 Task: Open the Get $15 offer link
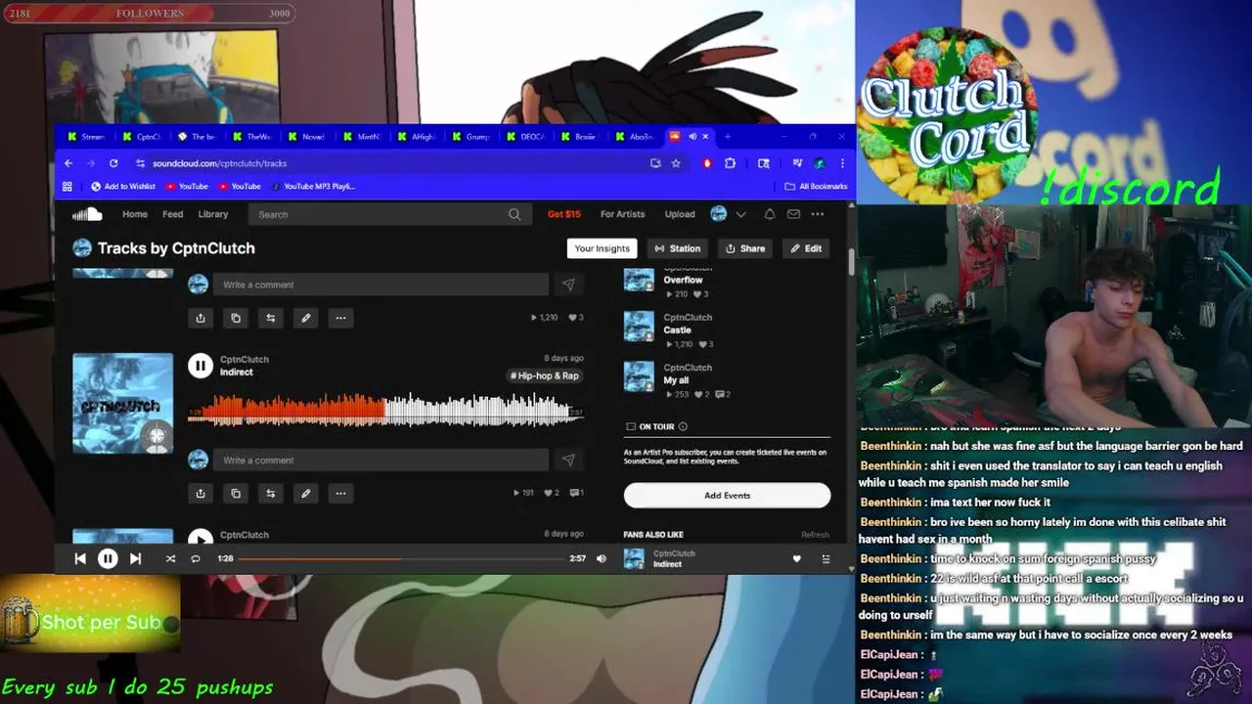pyautogui.click(x=563, y=214)
